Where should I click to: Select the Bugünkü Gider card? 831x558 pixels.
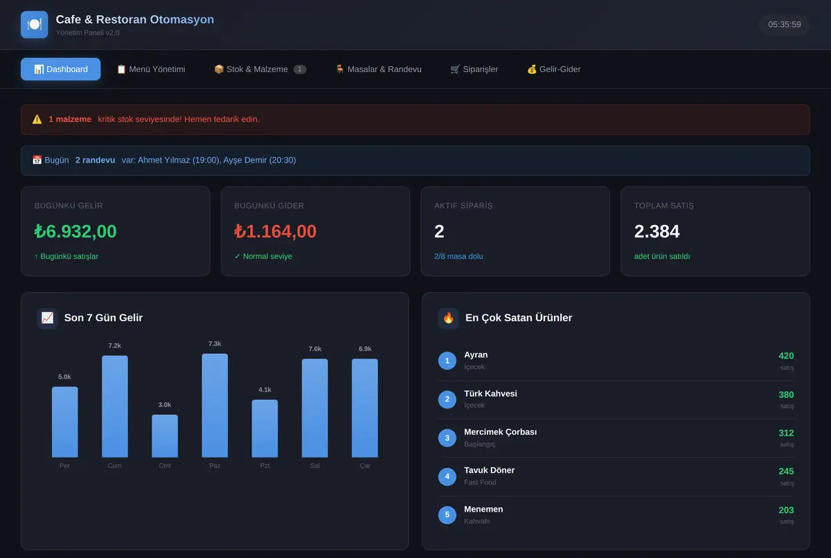(316, 231)
